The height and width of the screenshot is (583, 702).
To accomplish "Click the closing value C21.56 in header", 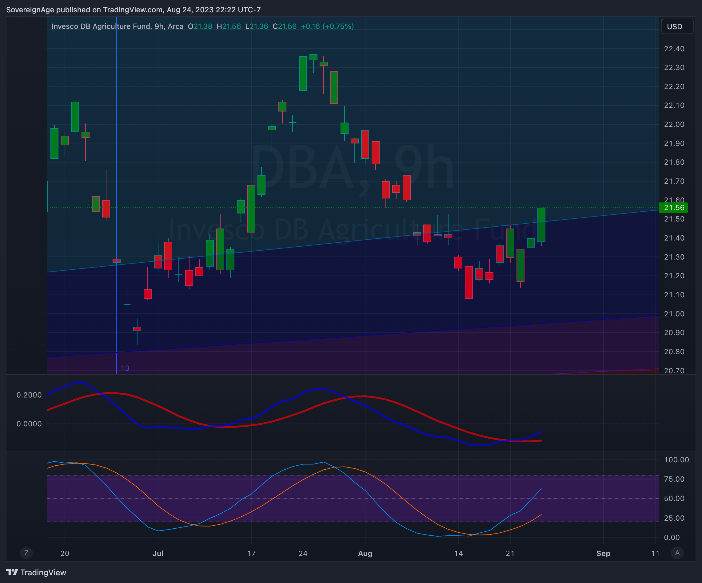I will click(x=285, y=26).
